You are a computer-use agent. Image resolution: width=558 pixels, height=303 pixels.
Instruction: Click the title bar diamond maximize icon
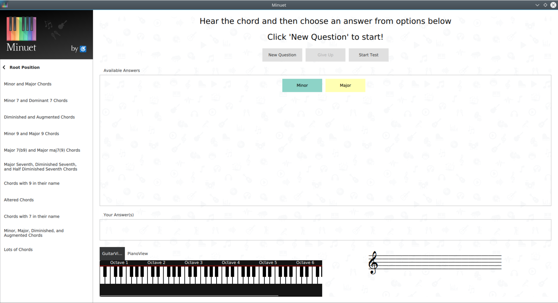(545, 5)
